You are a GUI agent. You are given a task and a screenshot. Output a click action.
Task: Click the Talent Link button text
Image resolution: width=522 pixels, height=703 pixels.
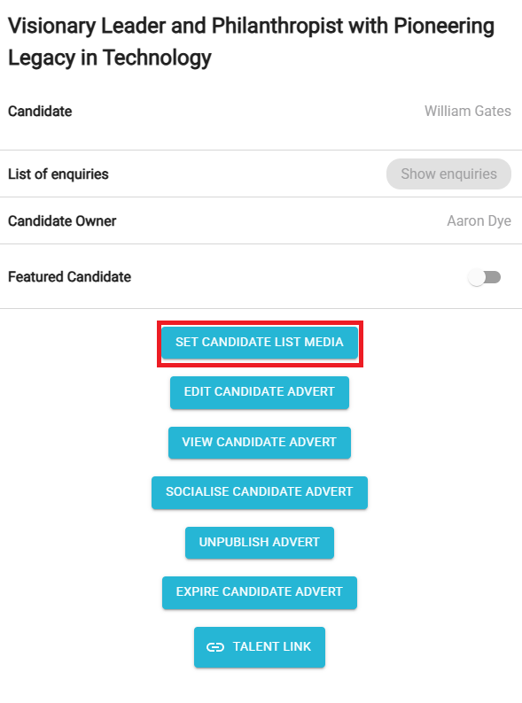[271, 646]
